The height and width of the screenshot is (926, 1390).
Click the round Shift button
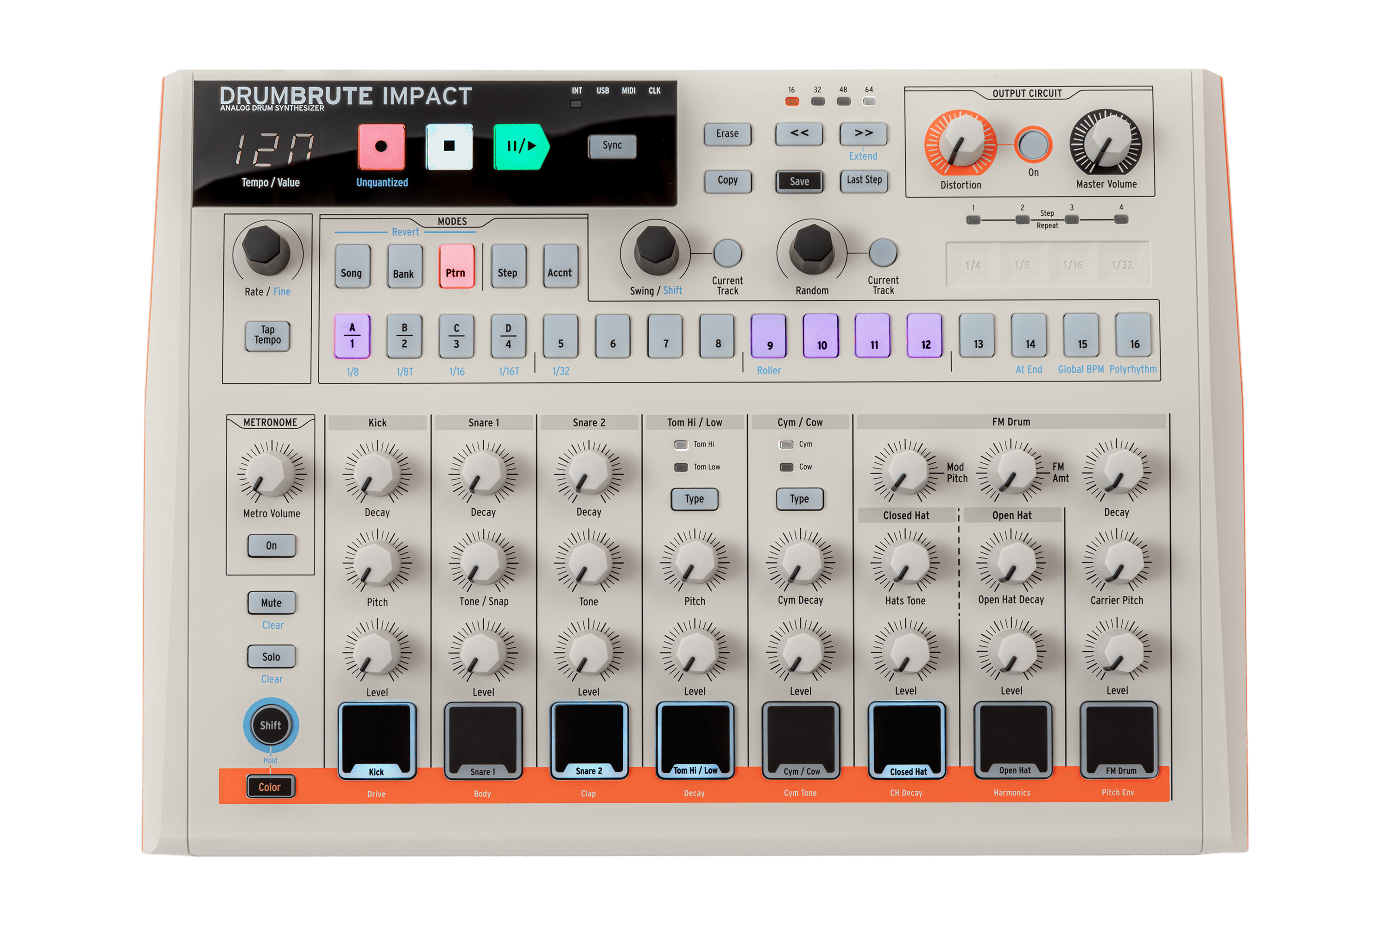271,725
